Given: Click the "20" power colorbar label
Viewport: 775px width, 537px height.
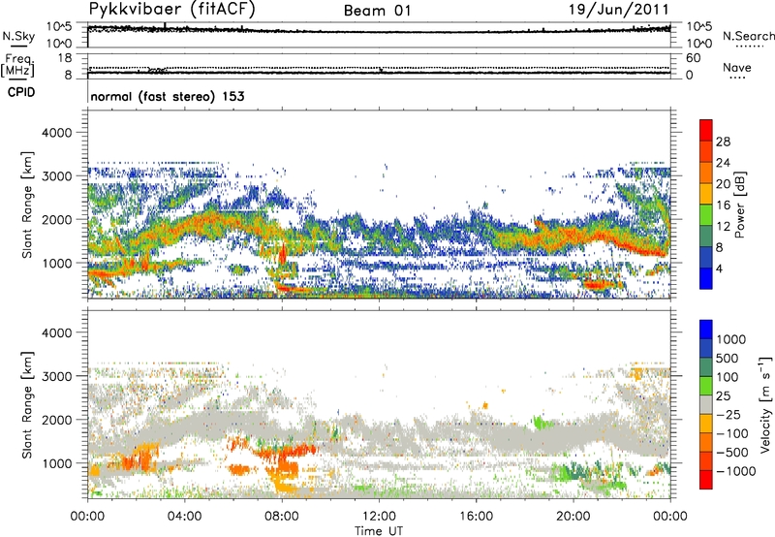Looking at the screenshot, I should click(x=723, y=184).
